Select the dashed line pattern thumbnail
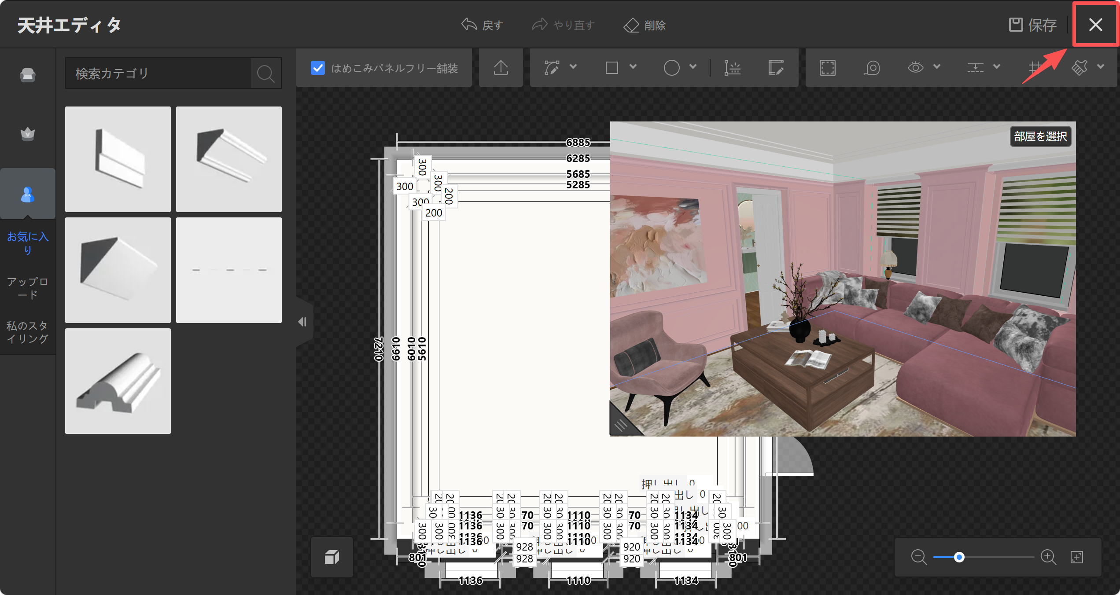This screenshot has width=1120, height=595. tap(229, 270)
